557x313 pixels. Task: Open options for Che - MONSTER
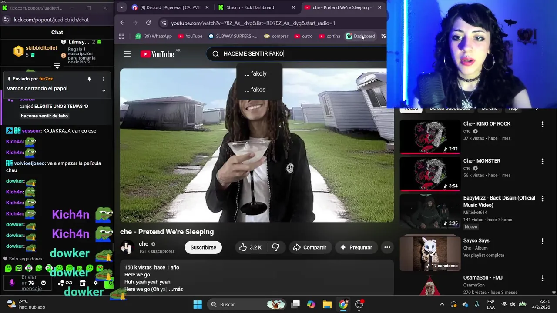[x=542, y=161]
